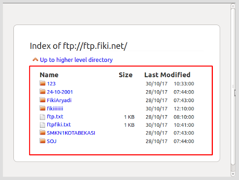Go up to higher level directory
239x180 pixels.
tap(76, 60)
